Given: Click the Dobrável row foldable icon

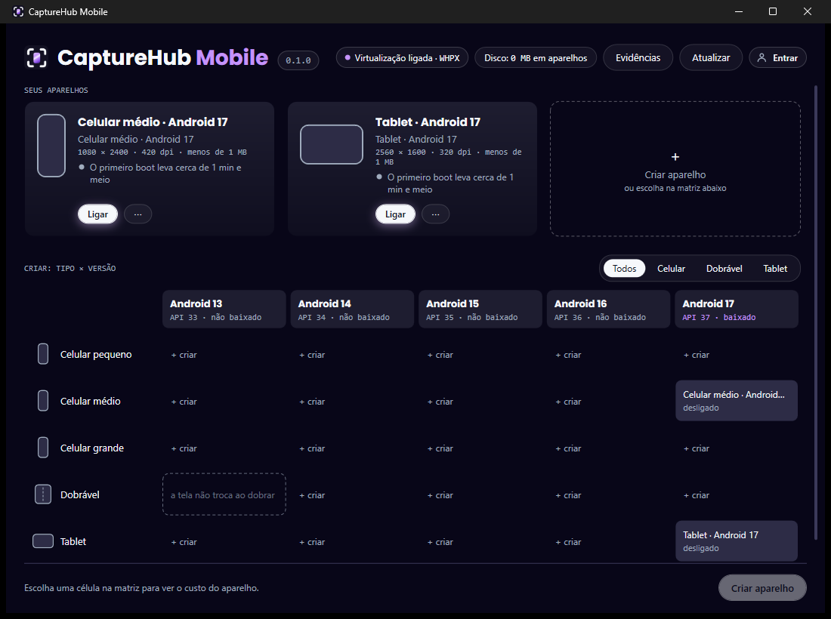Looking at the screenshot, I should tap(43, 494).
